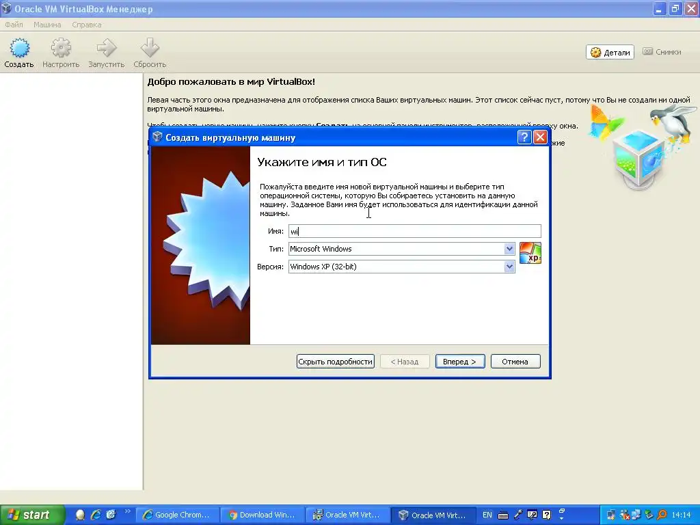Image resolution: width=700 pixels, height=525 pixels.
Task: Click the VirtualBox icon in the main window titlebar
Action: [6, 8]
